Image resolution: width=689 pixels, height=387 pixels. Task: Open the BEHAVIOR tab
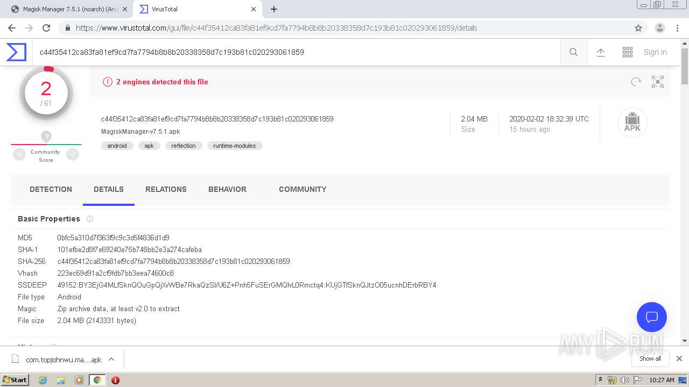[x=227, y=189]
